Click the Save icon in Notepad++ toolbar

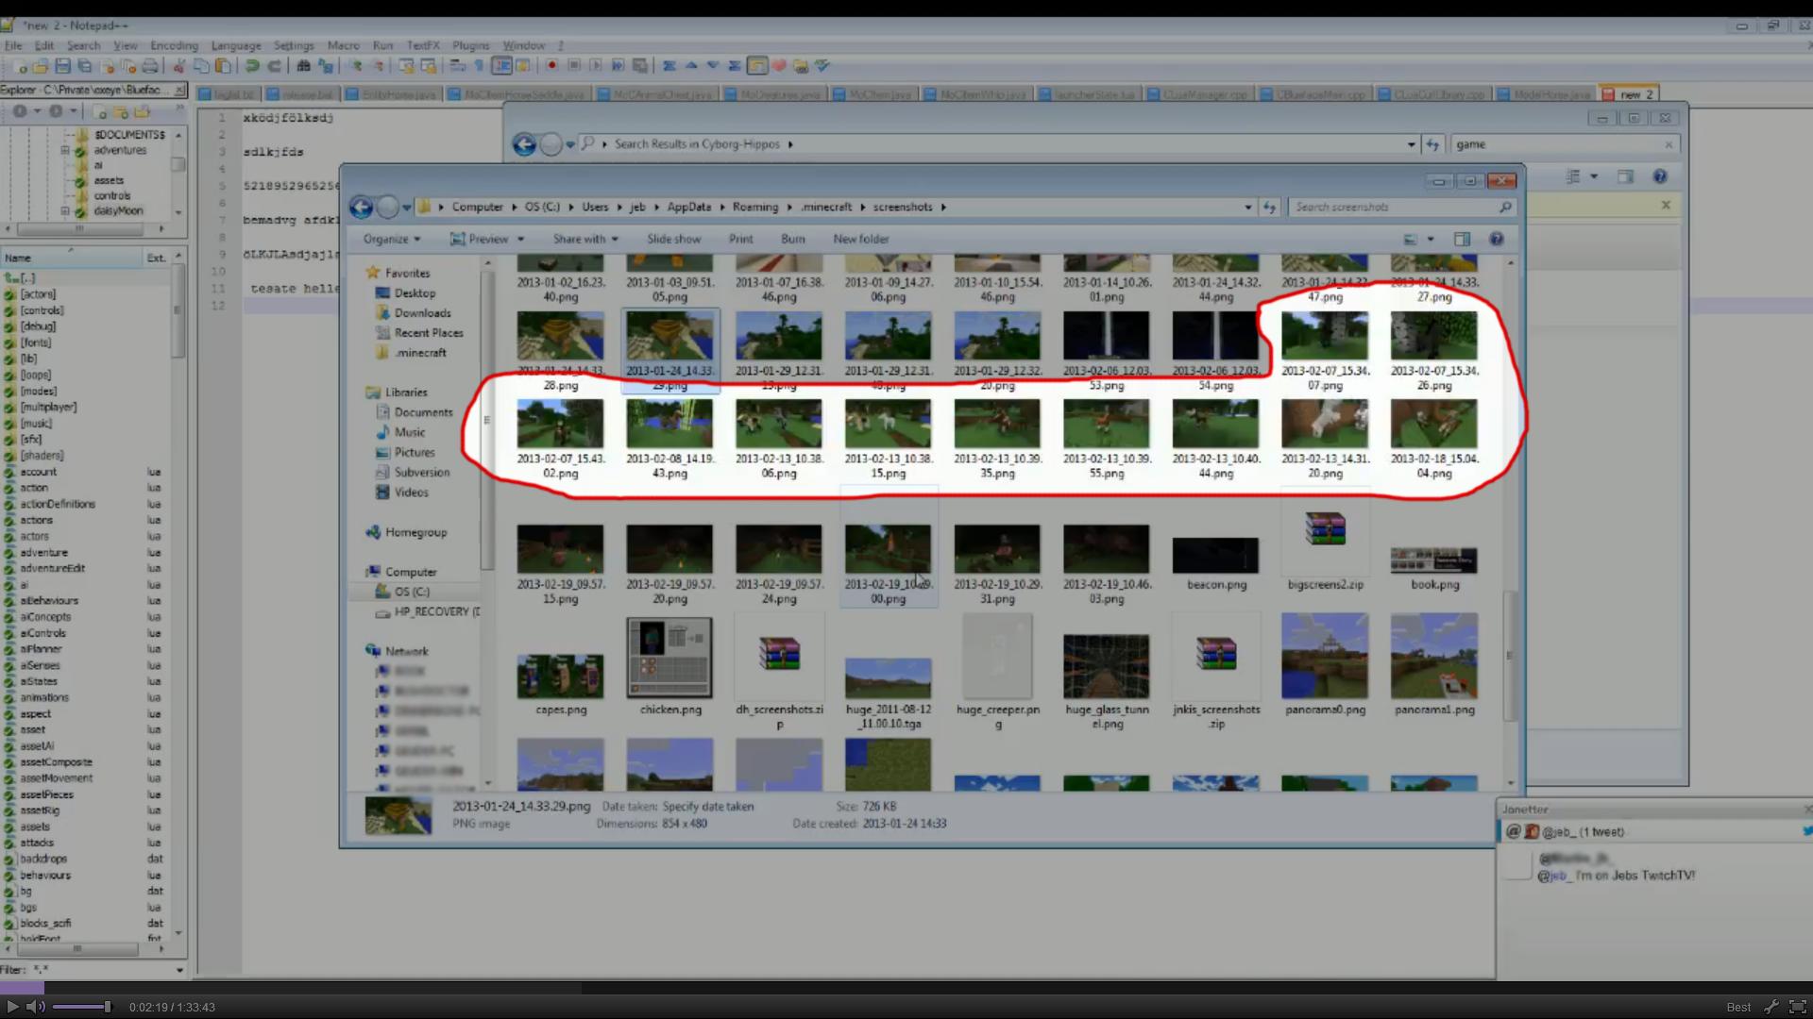point(62,66)
